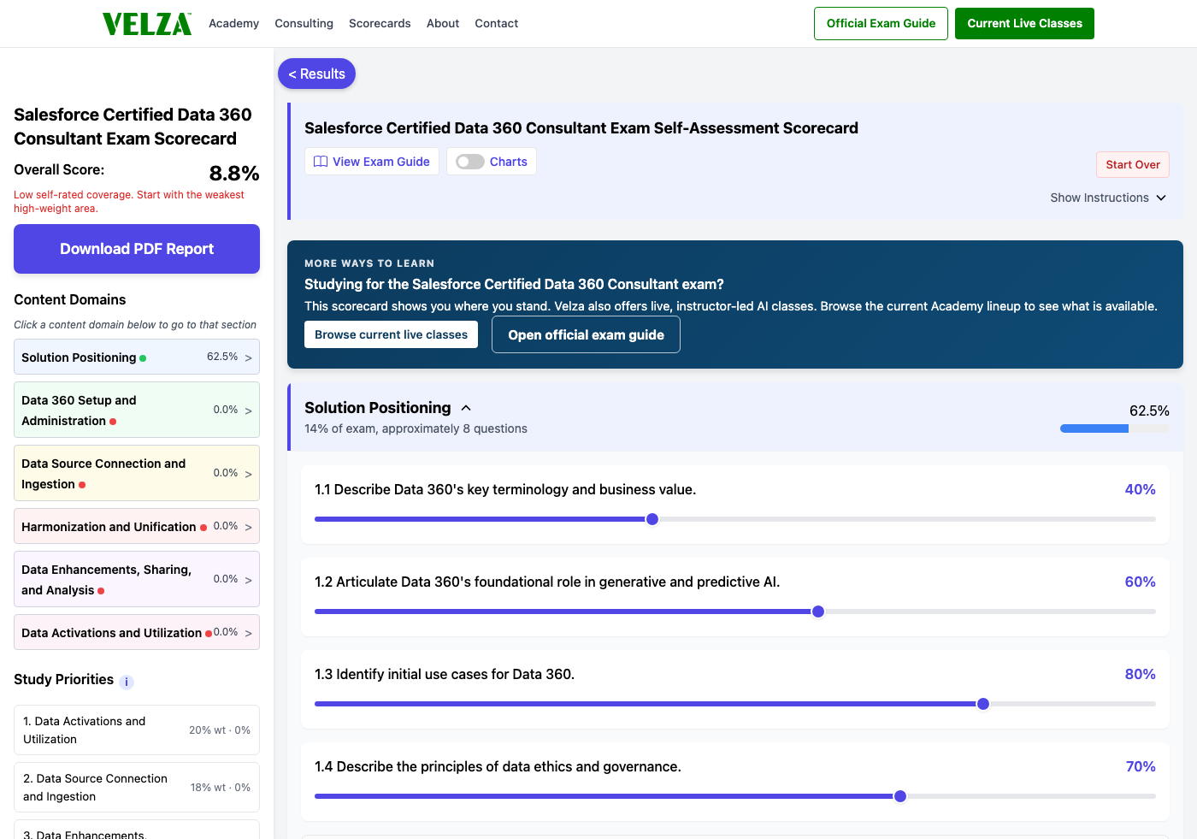Screen dimensions: 1197x839
Task: Open Data 360 Setup and Administration domain
Action: [137, 410]
